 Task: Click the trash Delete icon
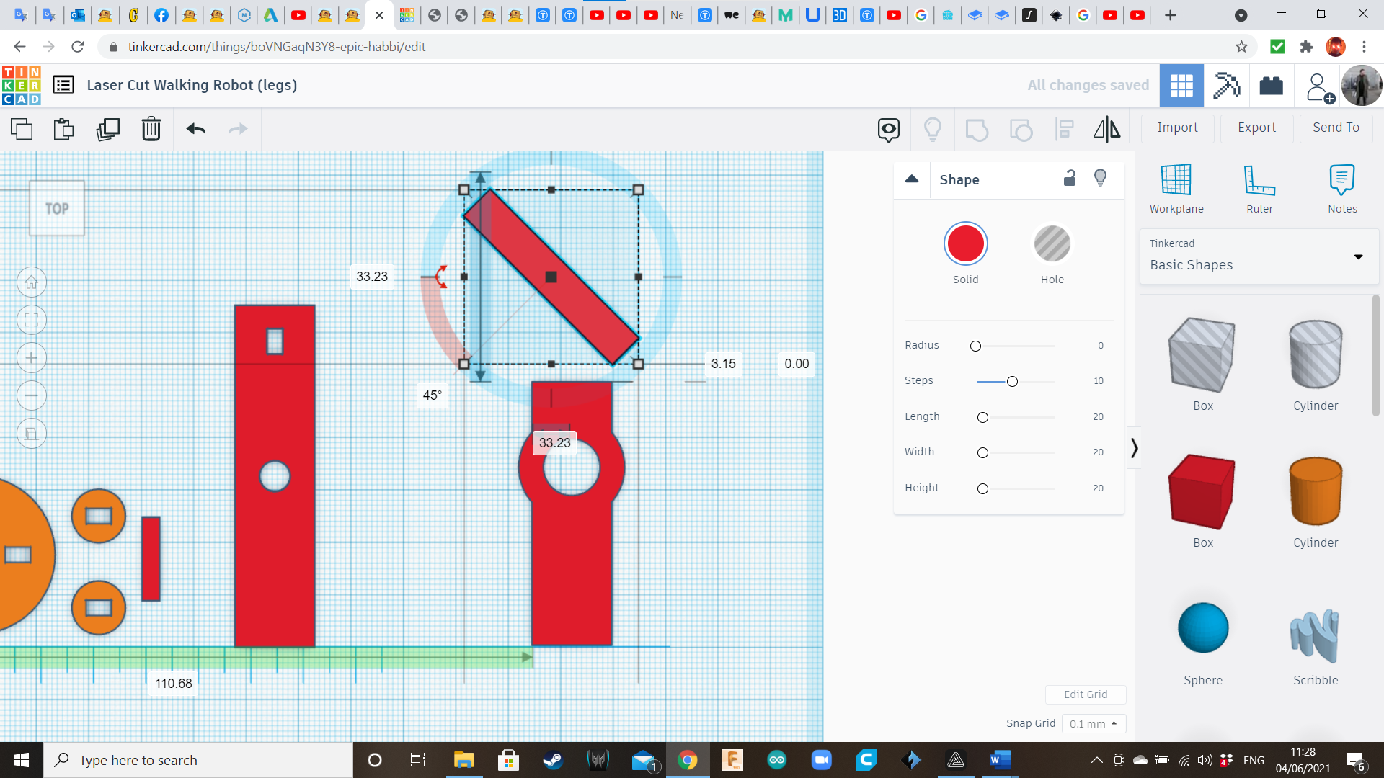[x=151, y=129]
